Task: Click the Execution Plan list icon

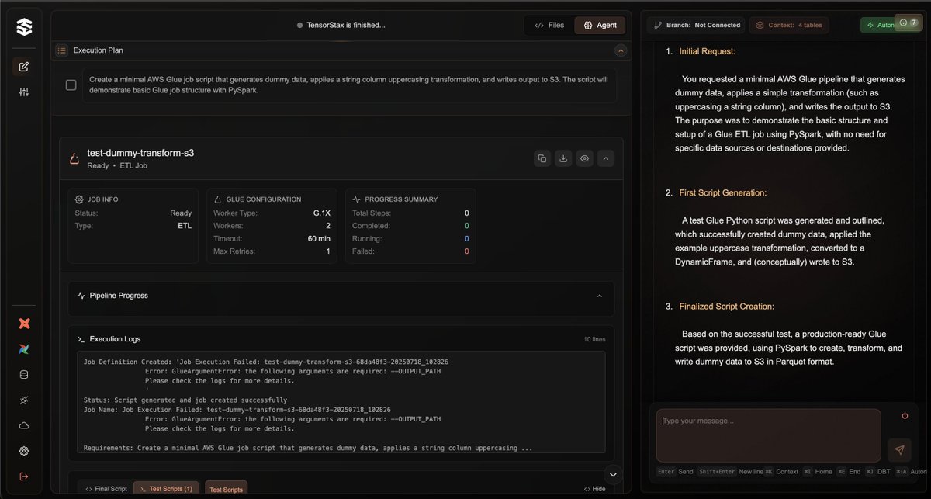Action: click(62, 50)
